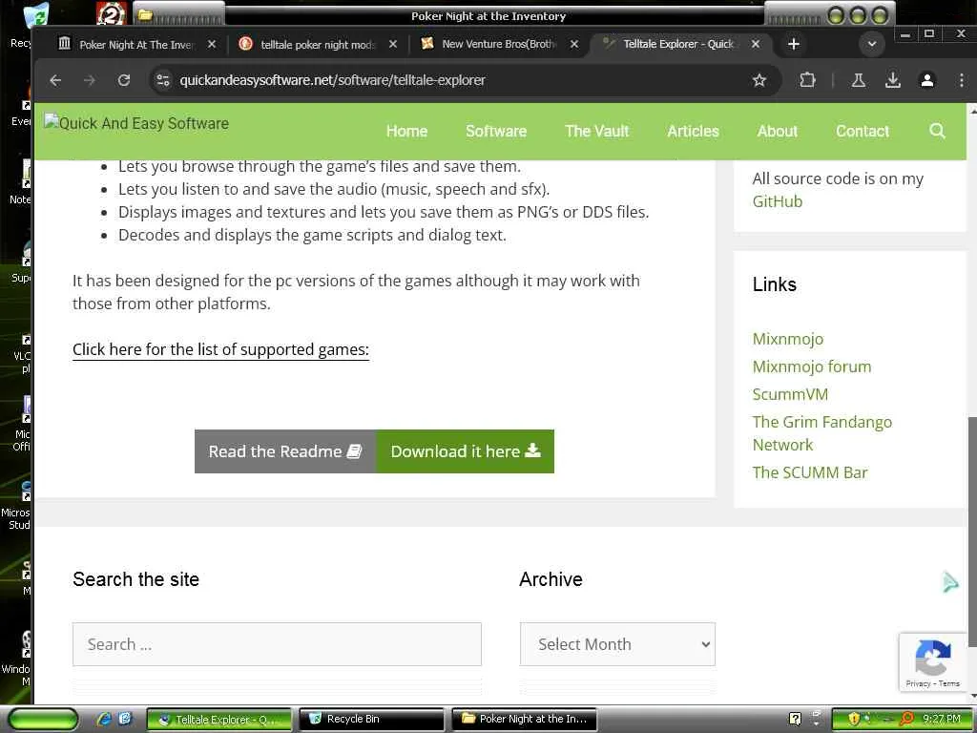Open The Vault menu item
Image resolution: width=977 pixels, height=733 pixels.
[597, 131]
